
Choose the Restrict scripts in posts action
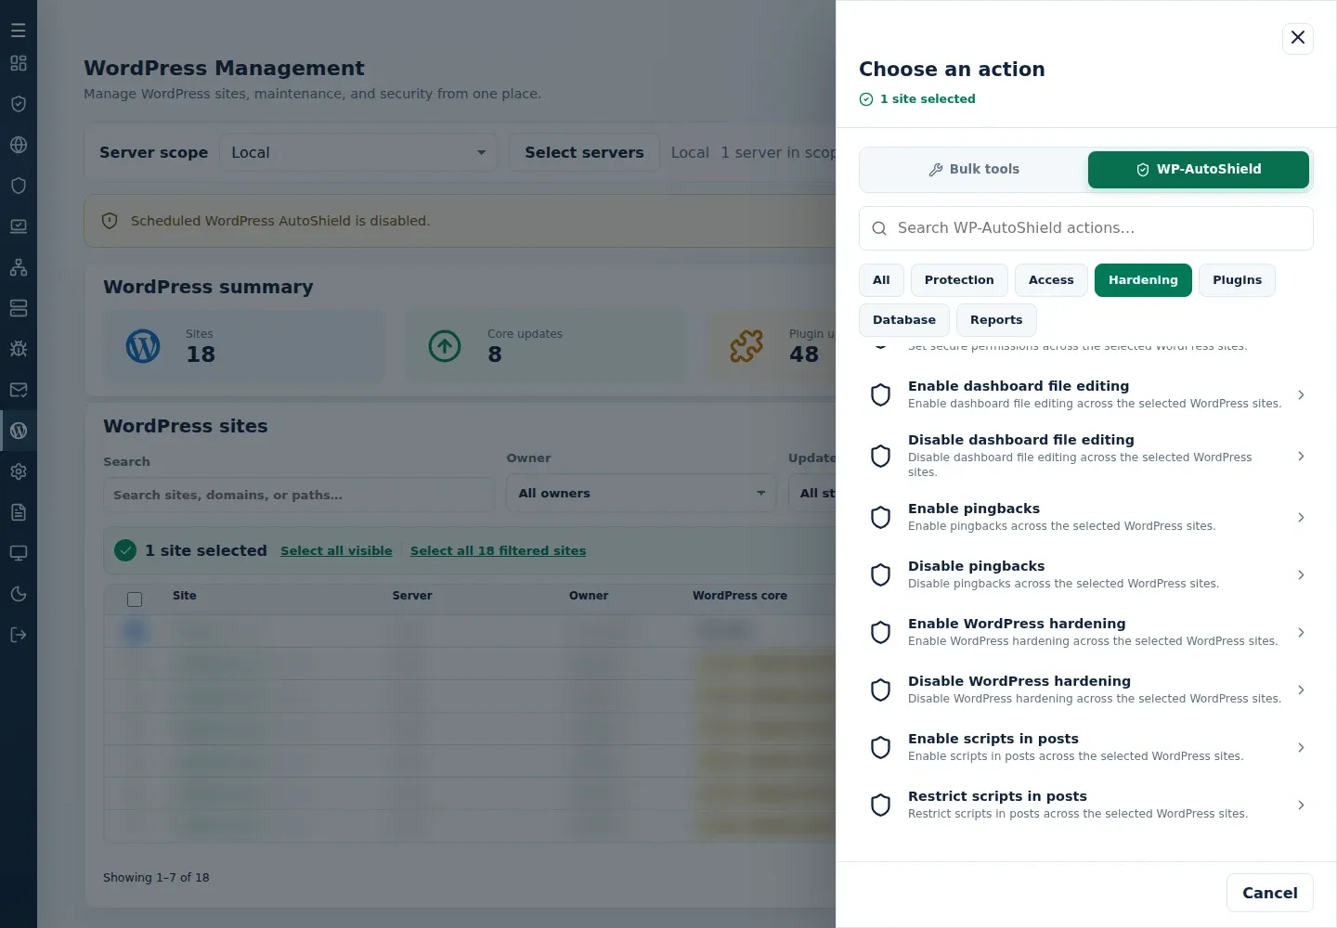click(1086, 806)
